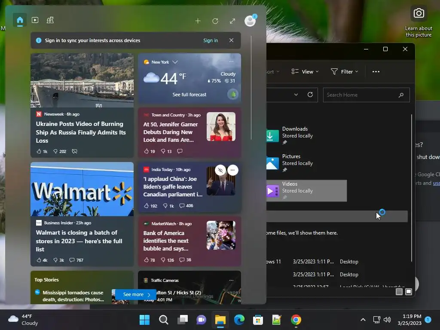Viewport: 440px width, 330px height.
Task: Open the third widgets header tab icon
Action: tap(50, 20)
